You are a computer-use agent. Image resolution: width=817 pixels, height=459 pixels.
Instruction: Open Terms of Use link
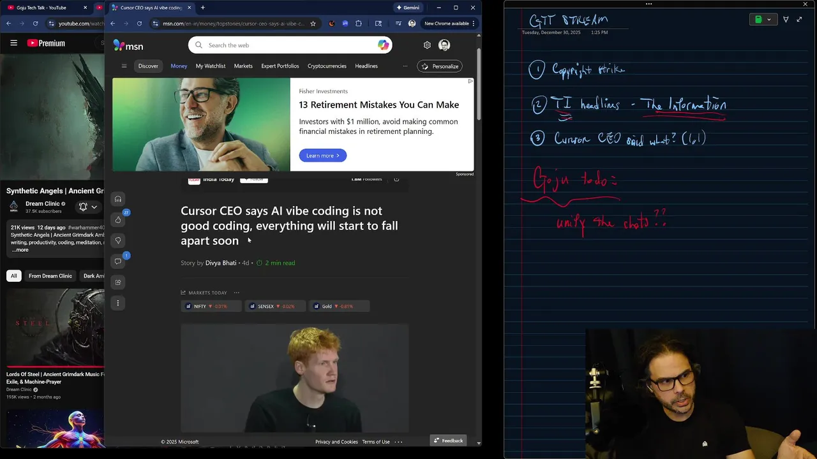(376, 442)
